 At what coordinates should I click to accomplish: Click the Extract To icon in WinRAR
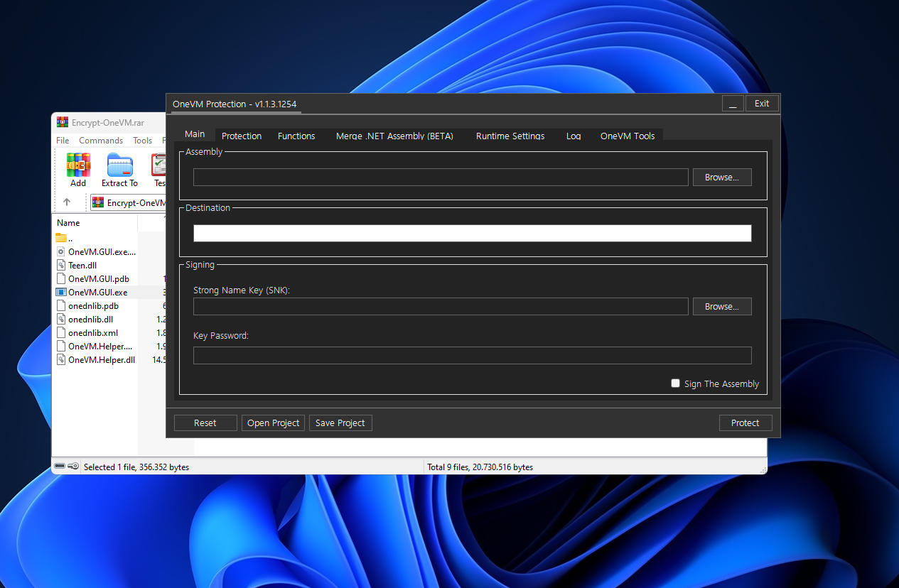tap(119, 170)
